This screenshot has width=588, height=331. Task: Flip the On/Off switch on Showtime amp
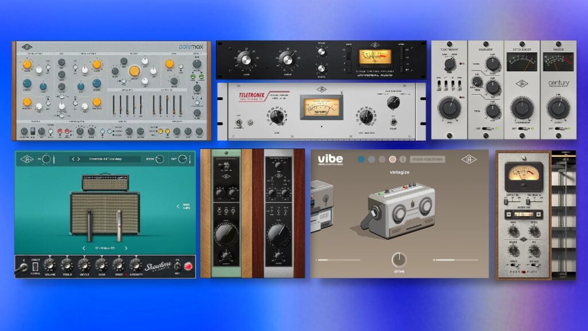(x=177, y=266)
